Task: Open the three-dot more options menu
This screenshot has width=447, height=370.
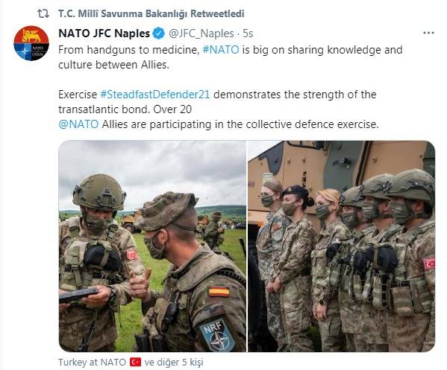Action: point(428,34)
